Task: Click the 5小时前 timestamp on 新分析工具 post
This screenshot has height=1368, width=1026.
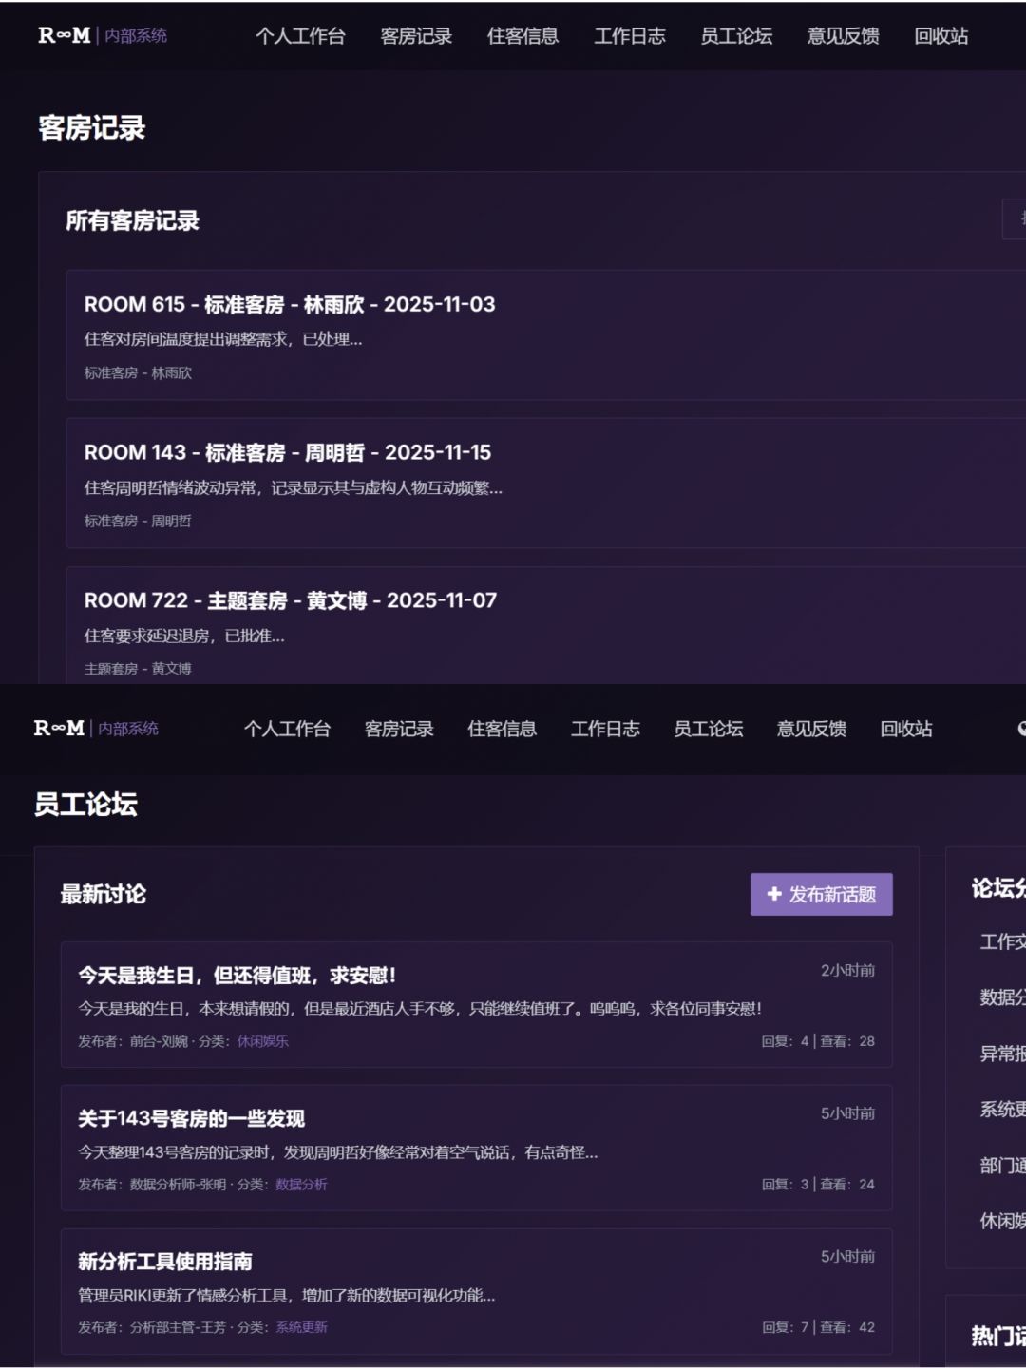Action: pyautogui.click(x=847, y=1256)
